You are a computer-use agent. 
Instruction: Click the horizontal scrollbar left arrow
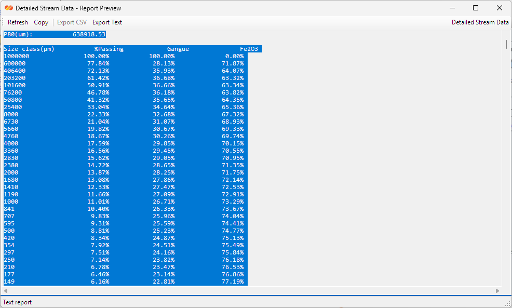[6, 291]
